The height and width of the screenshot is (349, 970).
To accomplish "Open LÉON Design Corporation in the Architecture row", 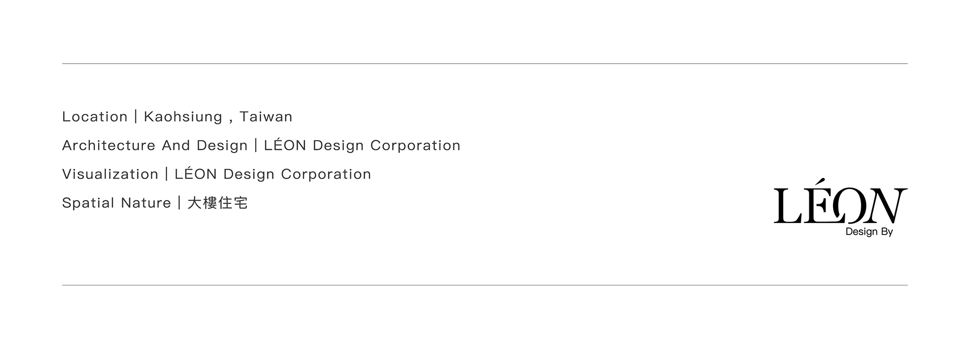I will click(362, 146).
